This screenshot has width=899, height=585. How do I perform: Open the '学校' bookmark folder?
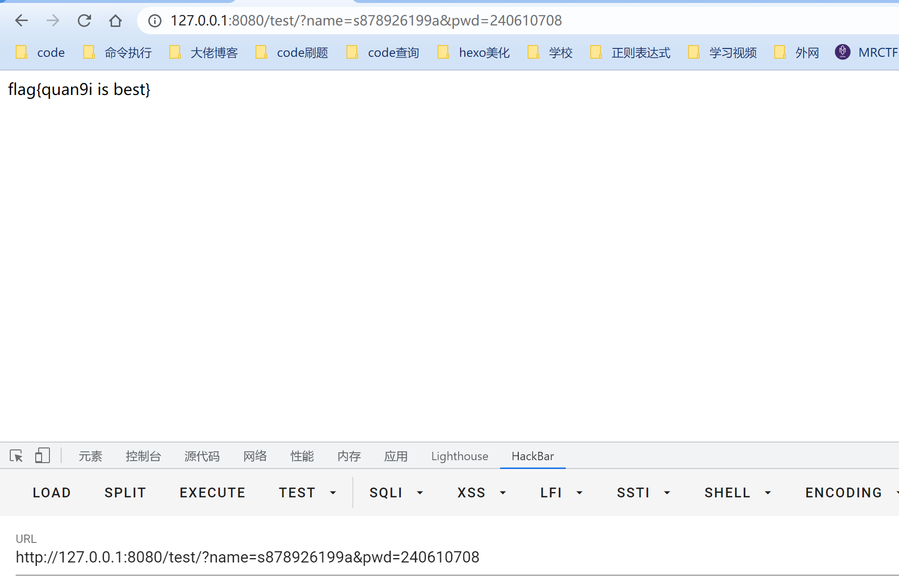pyautogui.click(x=550, y=52)
